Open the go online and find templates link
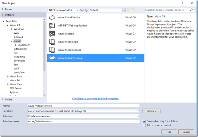This screenshot has height=137, width=198. [95, 98]
